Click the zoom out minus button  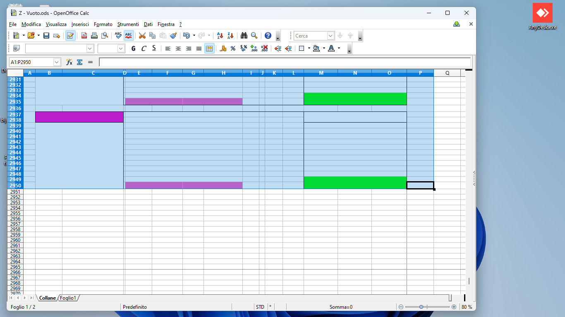coord(400,307)
